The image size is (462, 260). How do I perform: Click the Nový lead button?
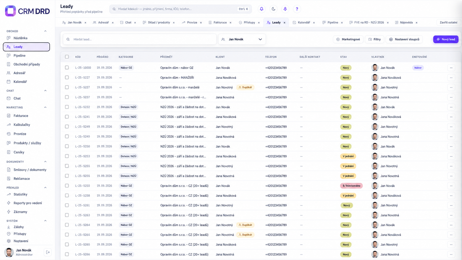446,39
